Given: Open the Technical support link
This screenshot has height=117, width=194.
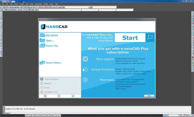Looking at the screenshot, I should tap(51, 79).
